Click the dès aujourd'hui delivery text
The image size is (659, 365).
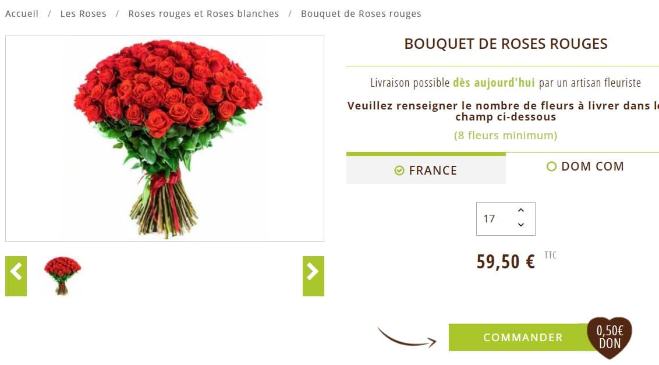pyautogui.click(x=494, y=82)
